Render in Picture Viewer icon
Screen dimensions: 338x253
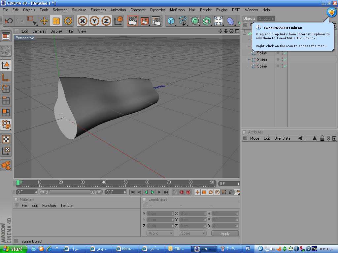pos(145,21)
